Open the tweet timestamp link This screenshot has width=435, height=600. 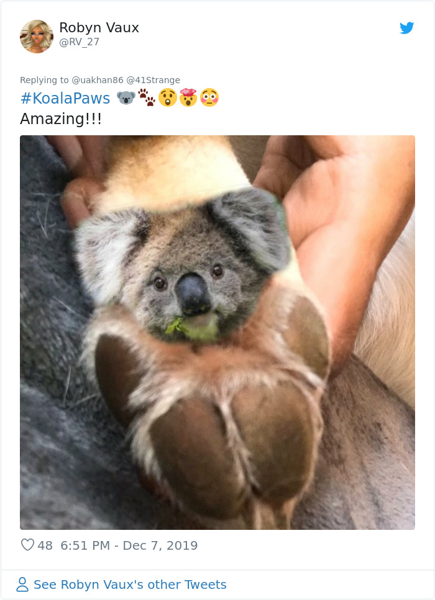tap(130, 545)
